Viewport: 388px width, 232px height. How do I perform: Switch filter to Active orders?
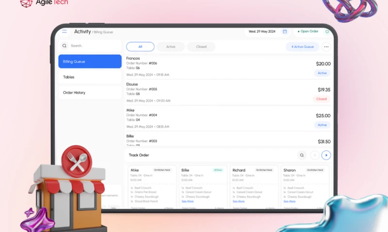(x=171, y=47)
